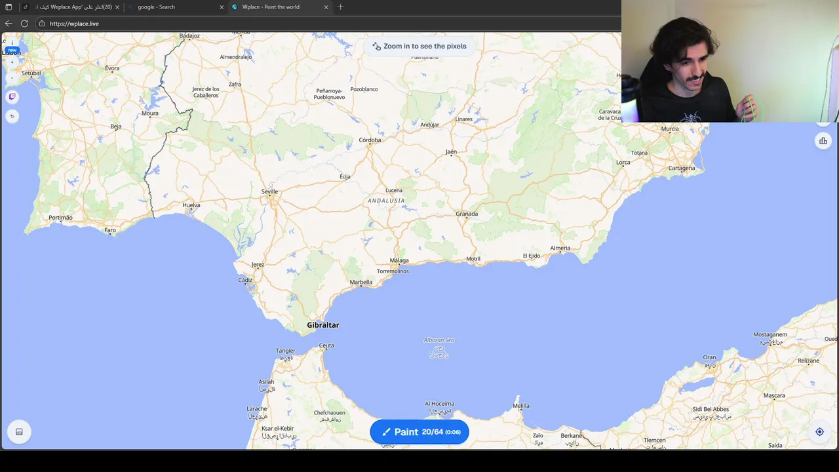The height and width of the screenshot is (472, 839).
Task: Open a new browser tab with plus
Action: [x=340, y=7]
